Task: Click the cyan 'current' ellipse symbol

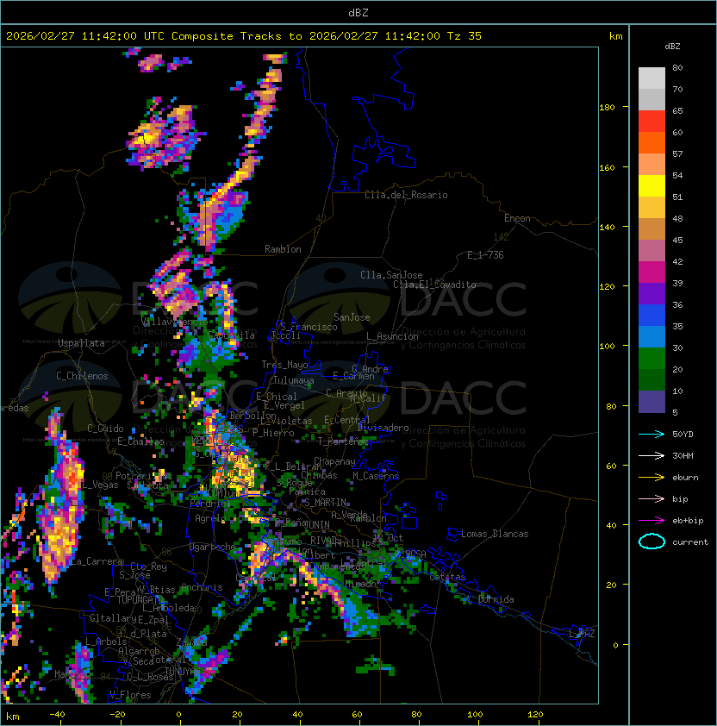Action: pos(652,541)
